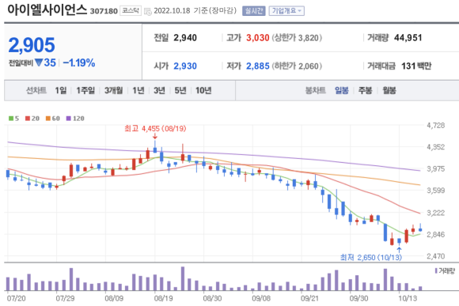
Task: Switch chart to 10년 period
Action: [203, 90]
